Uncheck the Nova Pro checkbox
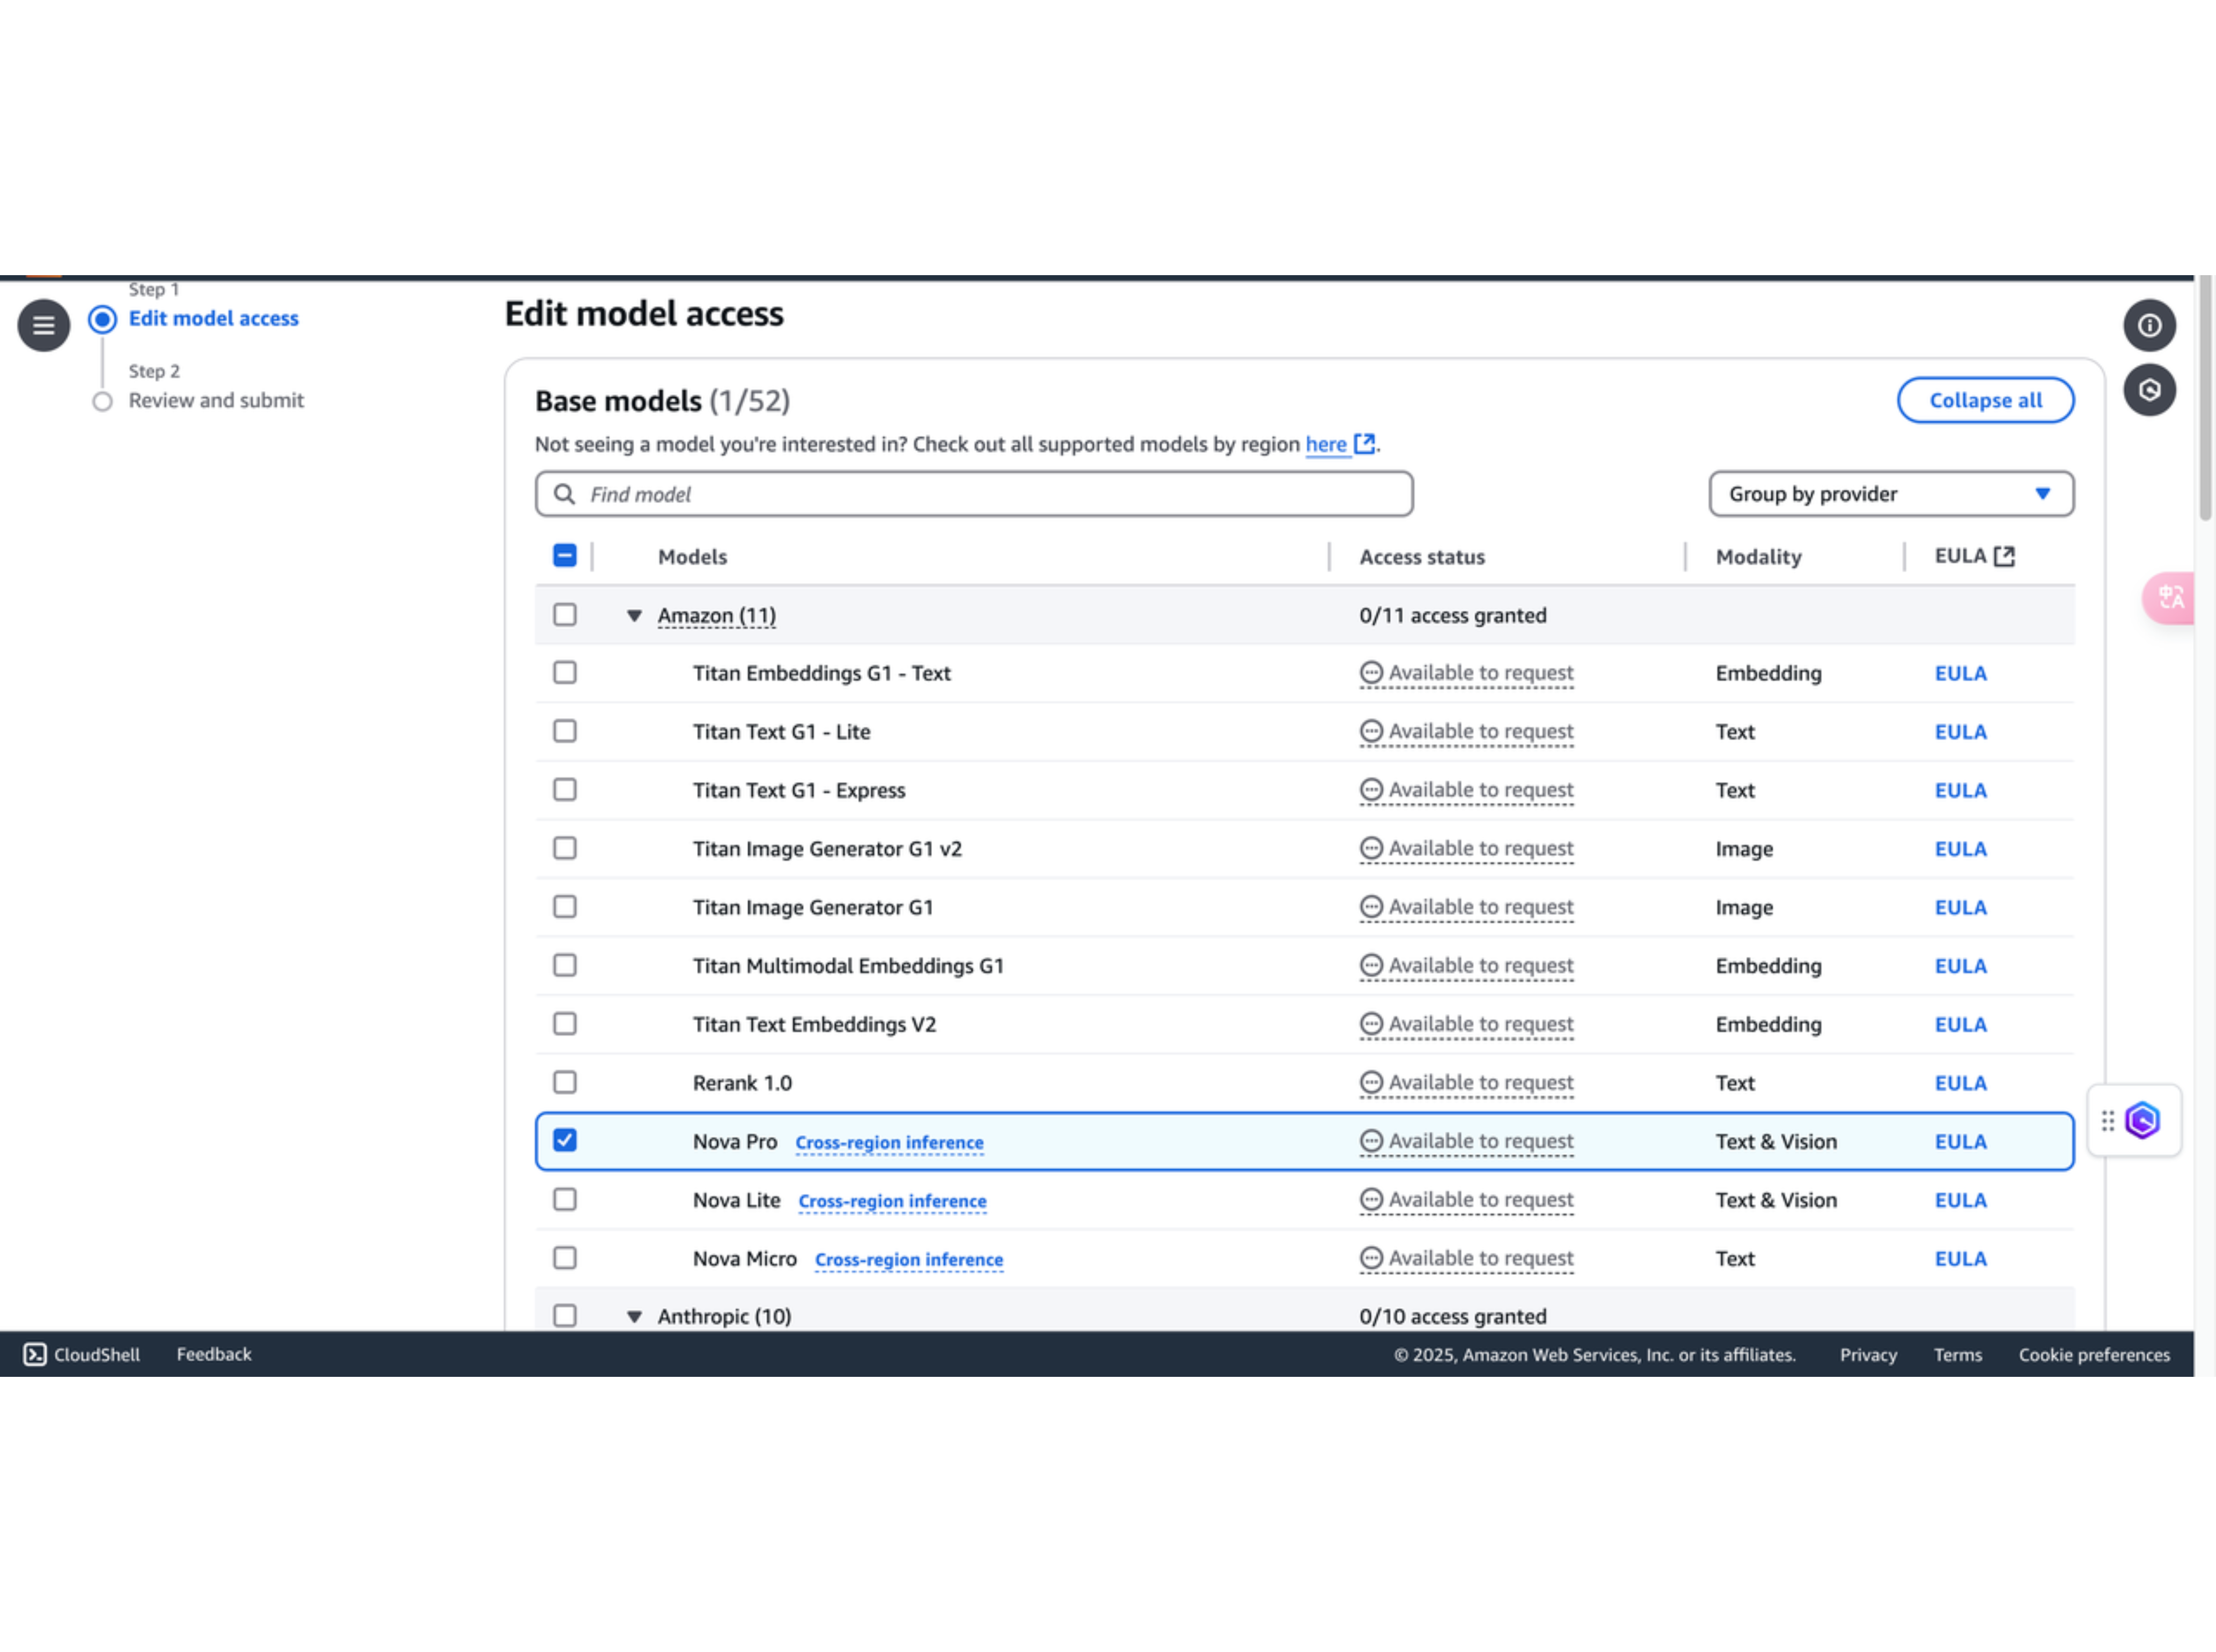 point(564,1140)
